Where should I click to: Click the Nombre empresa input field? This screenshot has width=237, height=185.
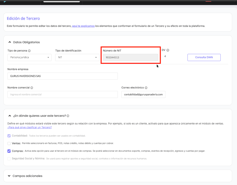[62, 76]
